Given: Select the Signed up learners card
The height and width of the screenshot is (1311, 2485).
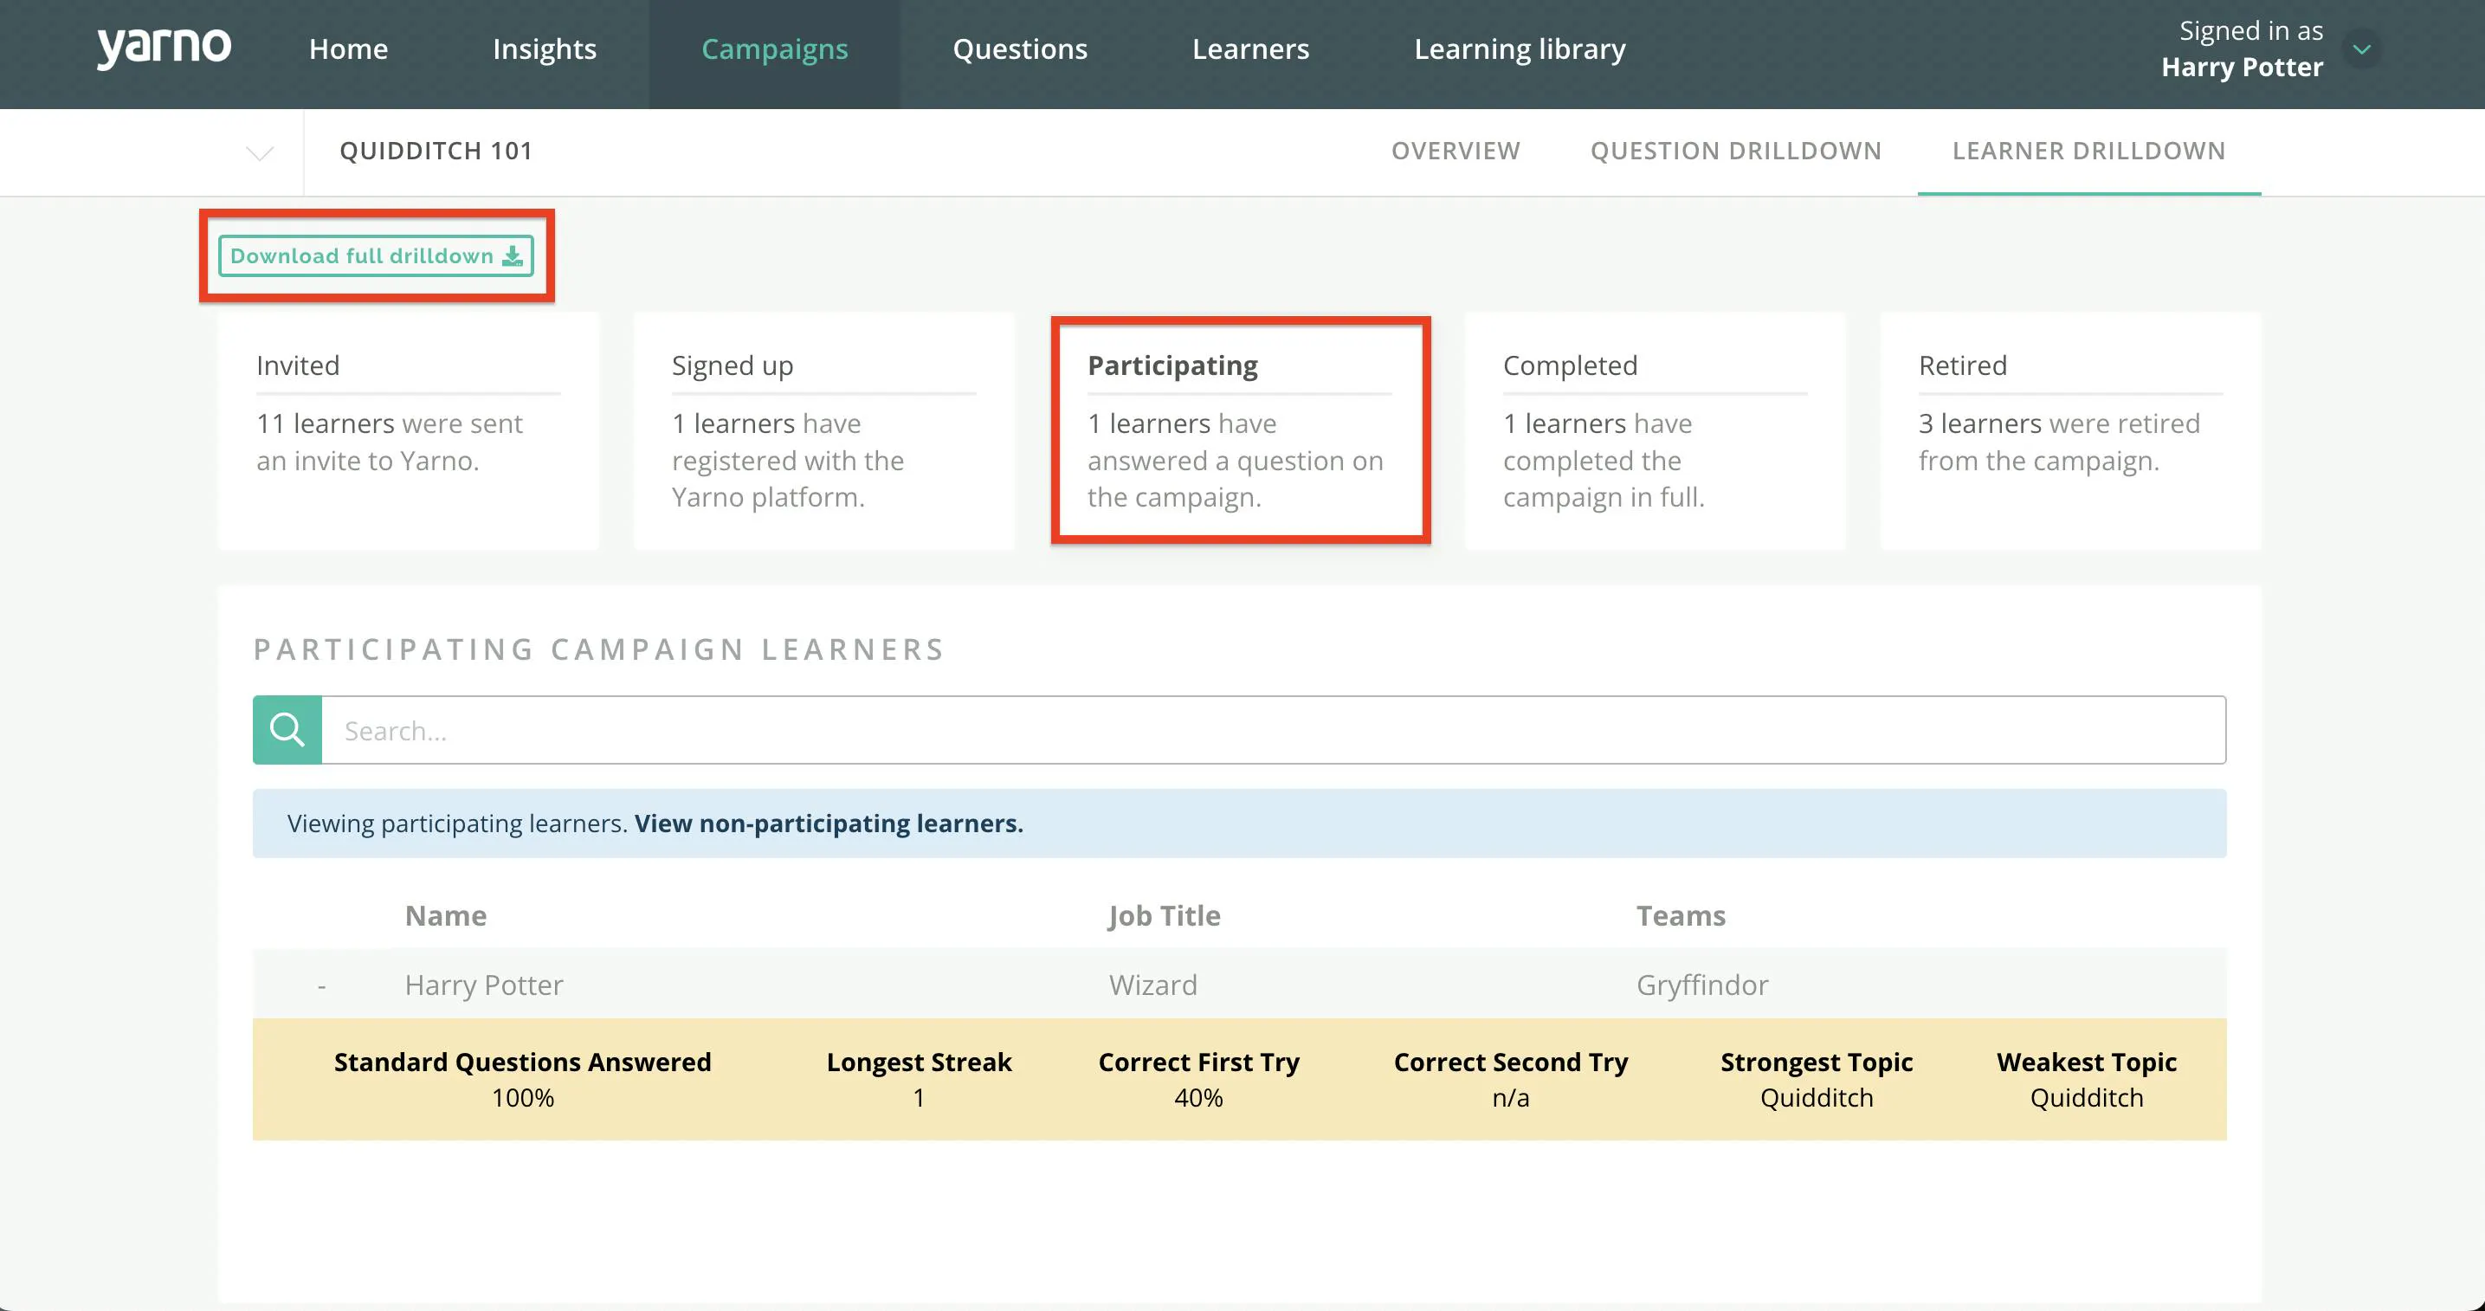Looking at the screenshot, I should pyautogui.click(x=823, y=430).
